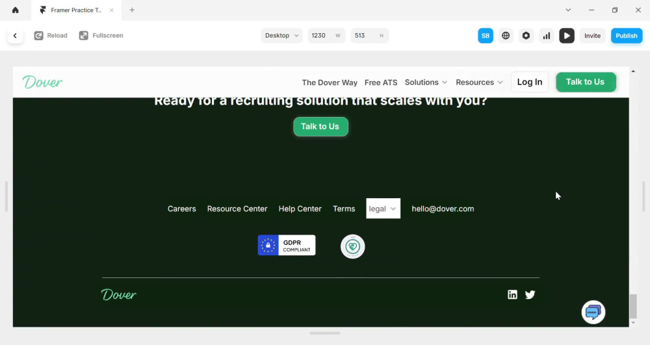Open the tab list chevron in the title bar
Screen dimensions: 650x345
coord(568,10)
